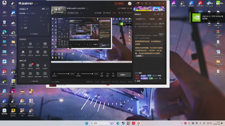Click the 热门游戏 category tag
Image resolution: width=225 pixels, height=126 pixels.
coord(73,13)
